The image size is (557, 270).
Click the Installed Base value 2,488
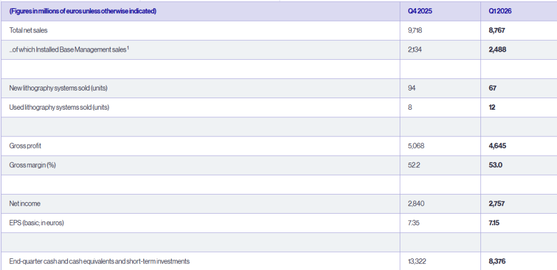point(497,50)
